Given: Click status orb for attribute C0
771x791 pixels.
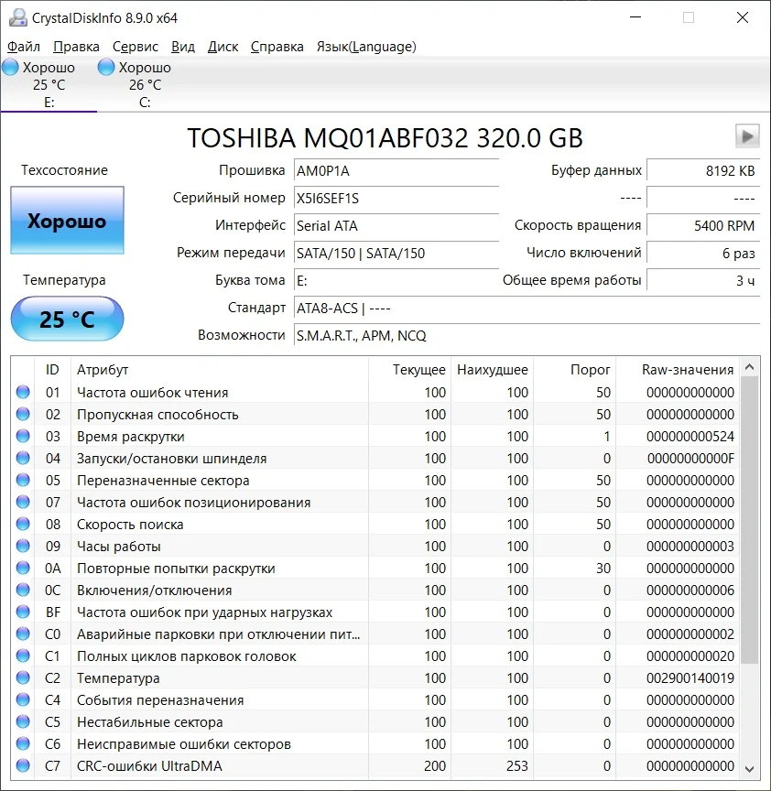Looking at the screenshot, I should (x=23, y=634).
